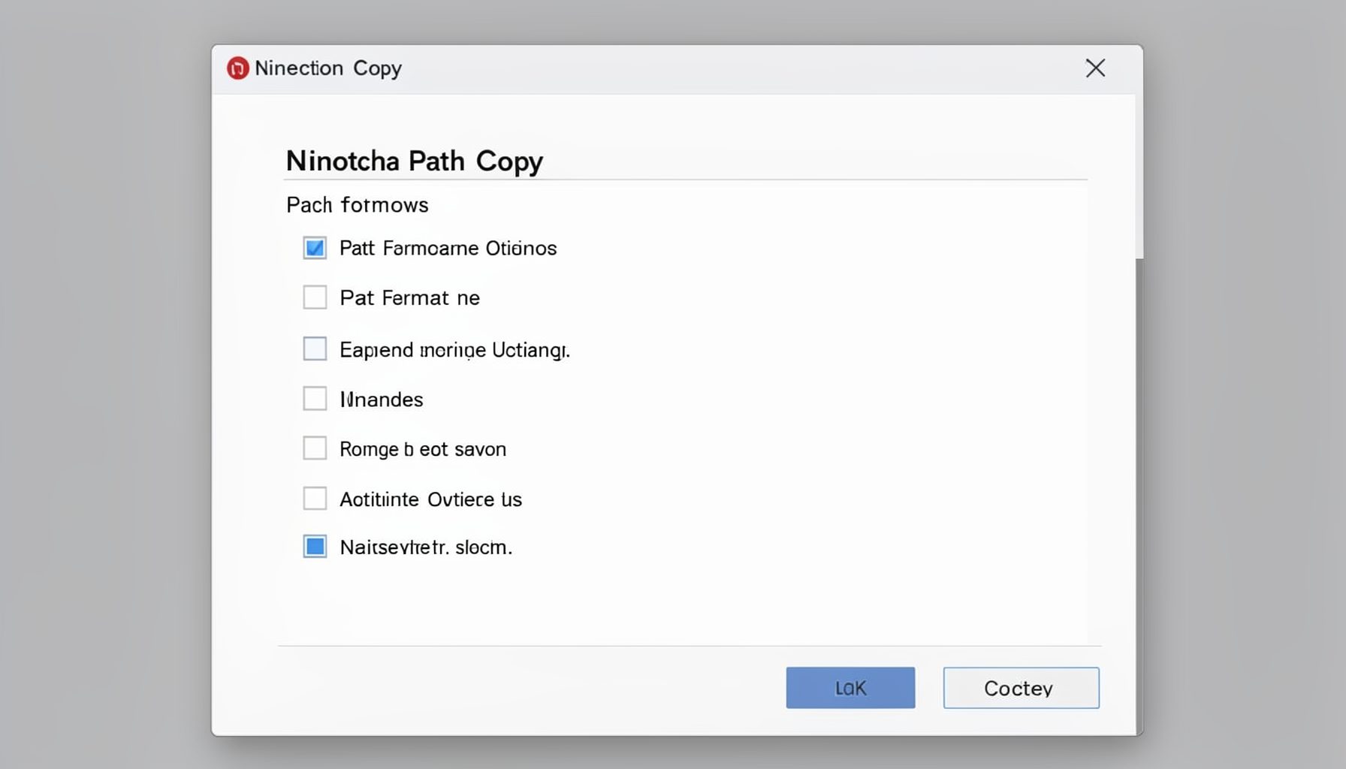Click the Pach fotmows section label
Screen dimensions: 1346x769
pyautogui.click(x=358, y=205)
